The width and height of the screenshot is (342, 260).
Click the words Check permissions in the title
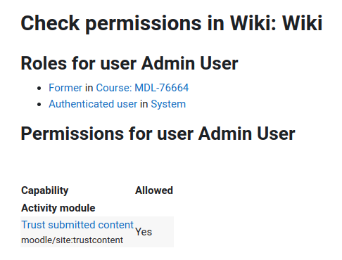coord(111,23)
